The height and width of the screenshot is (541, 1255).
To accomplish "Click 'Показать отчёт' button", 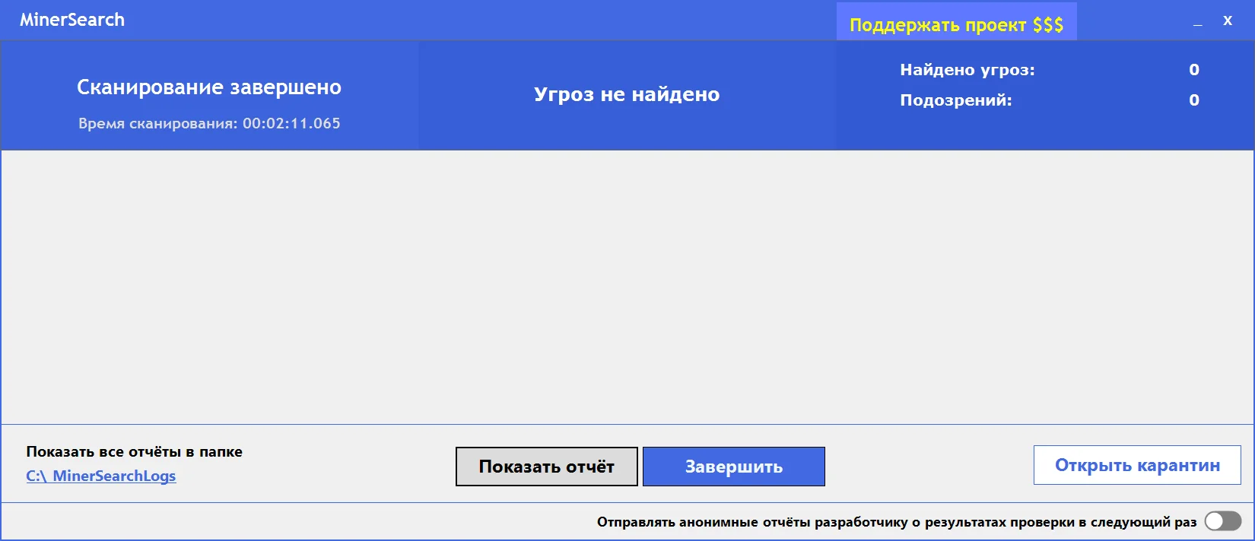I will (546, 467).
